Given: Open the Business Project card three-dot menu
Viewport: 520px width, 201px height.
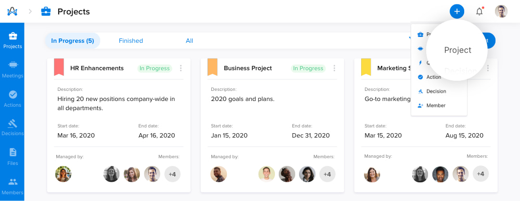Looking at the screenshot, I should click(334, 68).
